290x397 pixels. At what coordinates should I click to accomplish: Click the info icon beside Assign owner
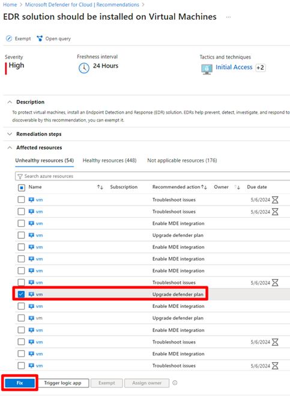(x=175, y=383)
